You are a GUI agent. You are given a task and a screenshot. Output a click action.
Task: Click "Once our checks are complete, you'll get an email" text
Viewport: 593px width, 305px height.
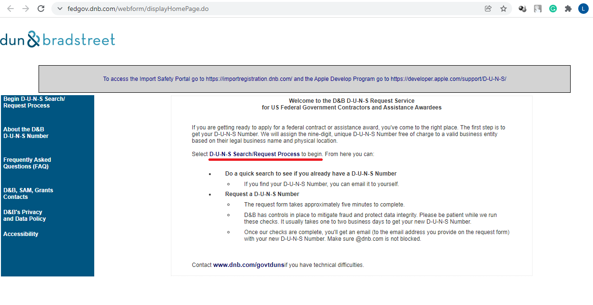point(377,236)
